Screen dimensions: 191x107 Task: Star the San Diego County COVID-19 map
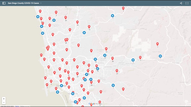click(x=41, y=3)
